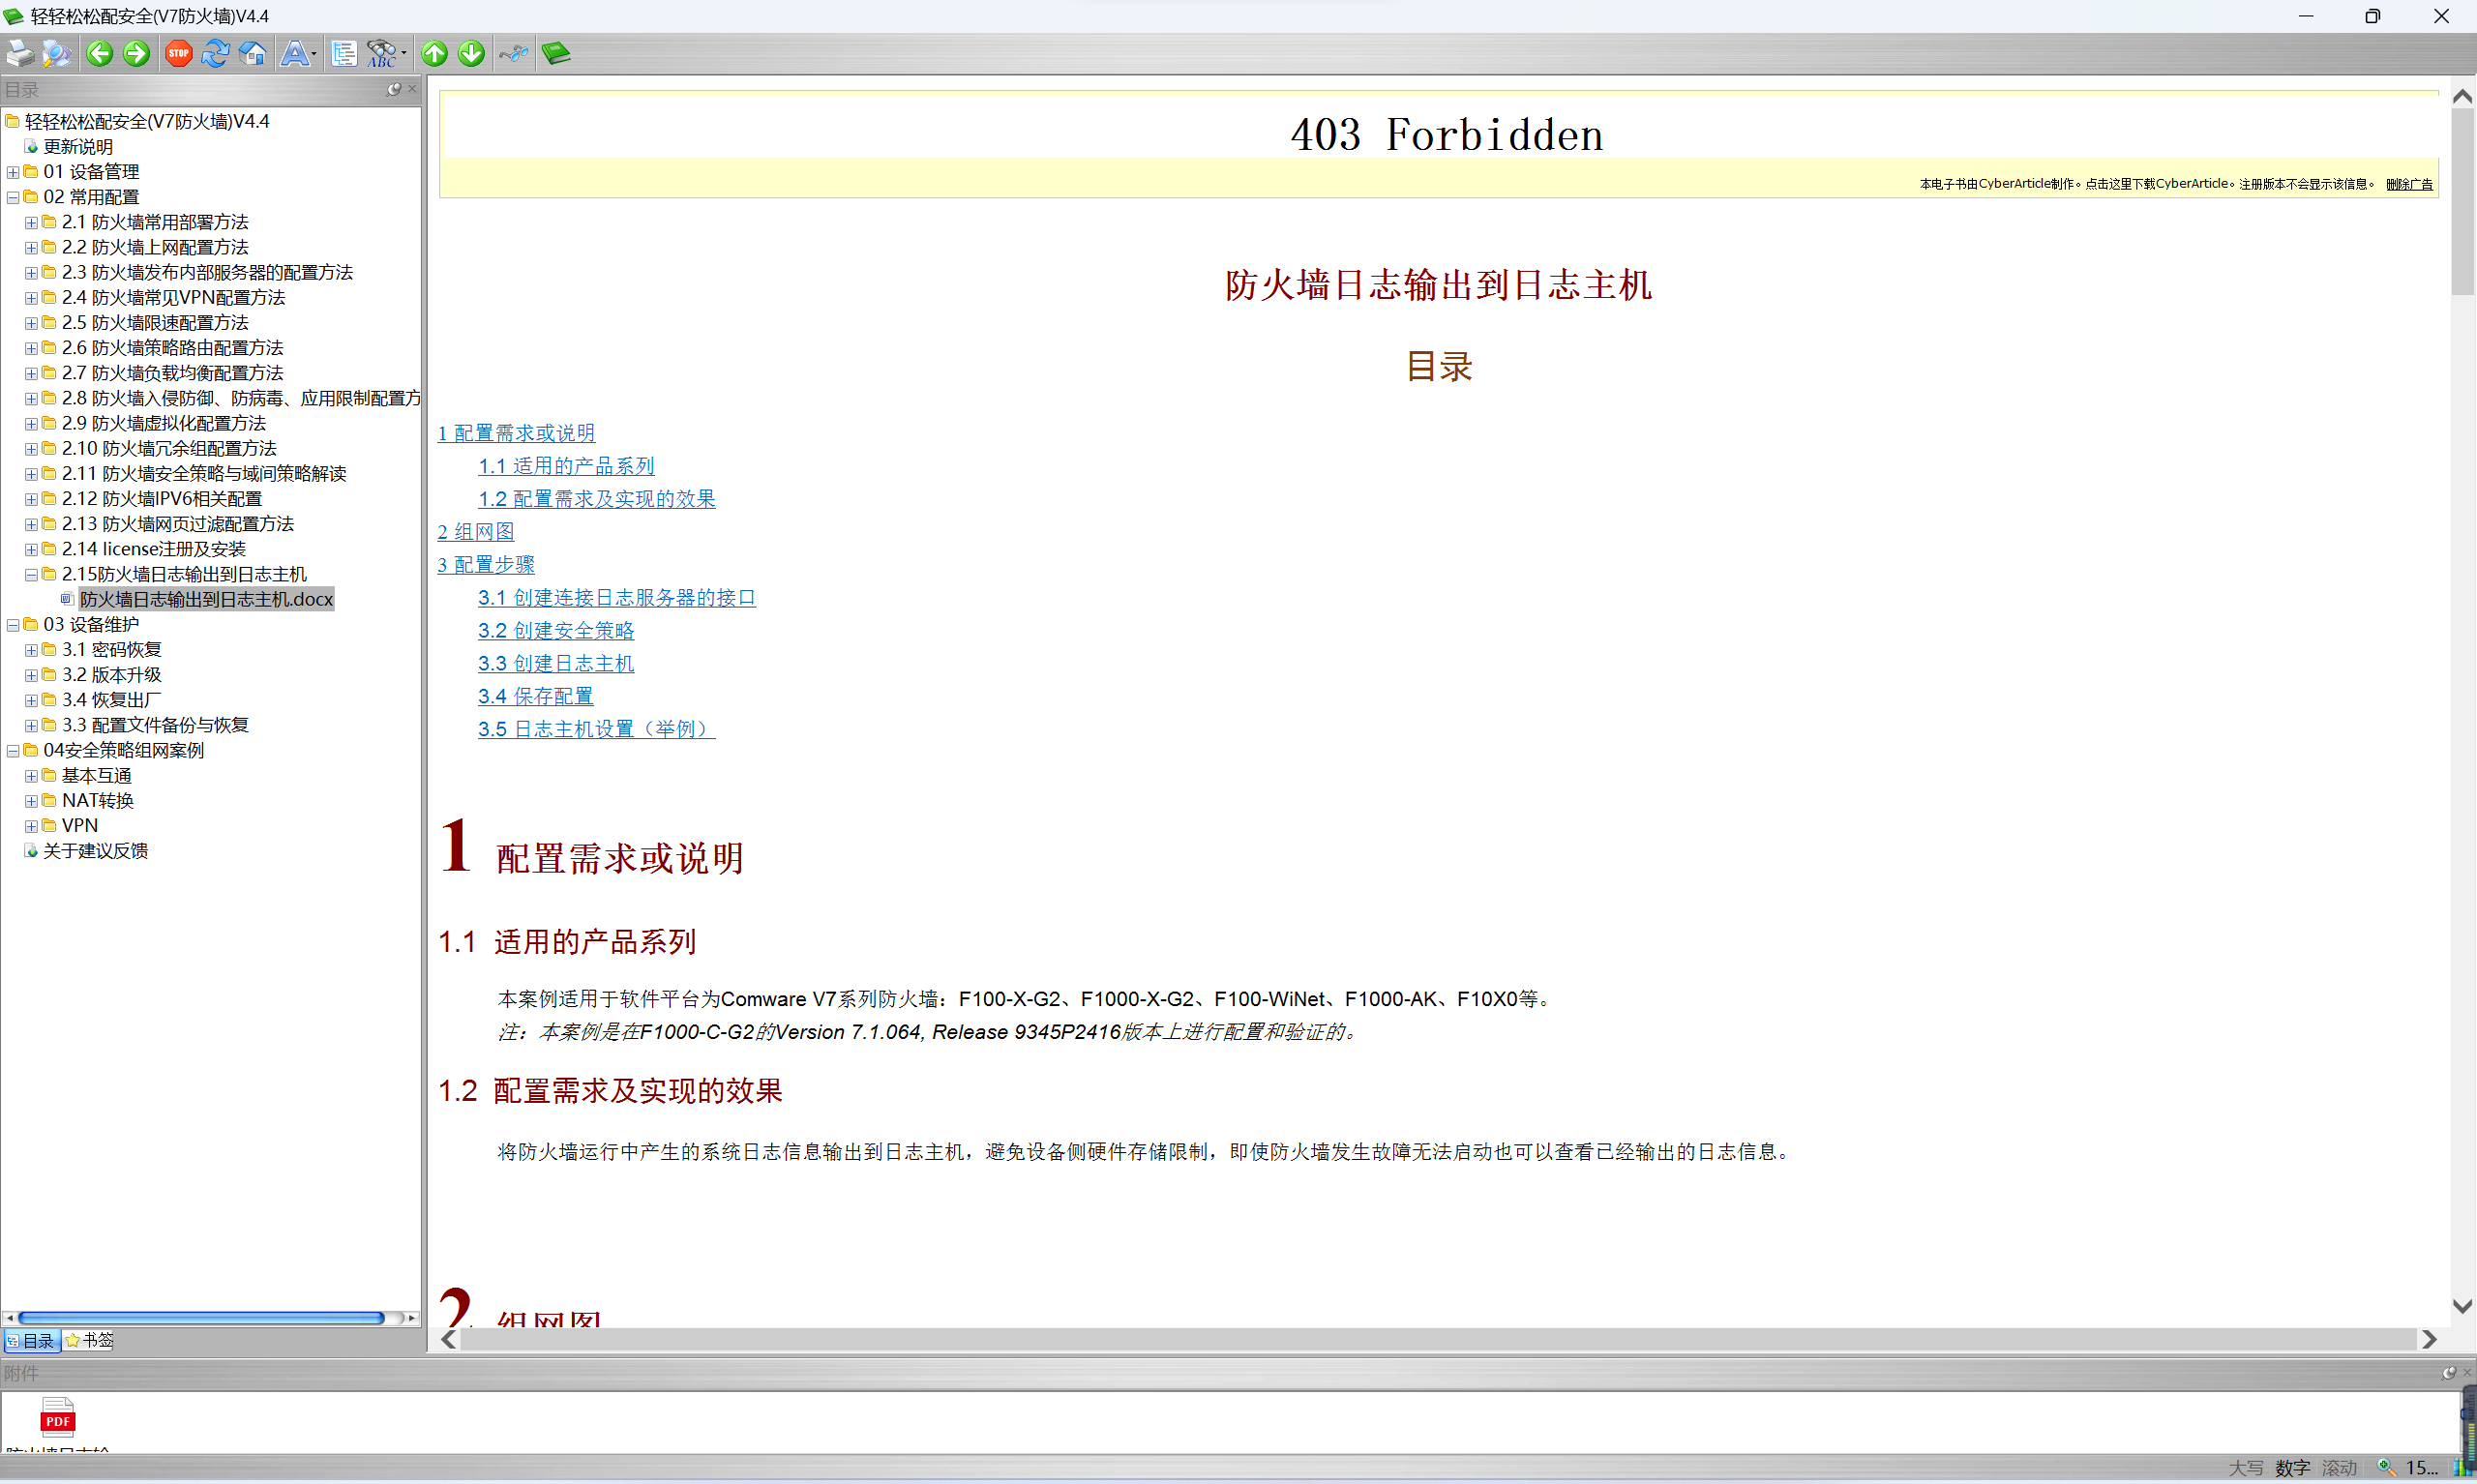
Task: Switch to the 书签 tab
Action: click(89, 1341)
